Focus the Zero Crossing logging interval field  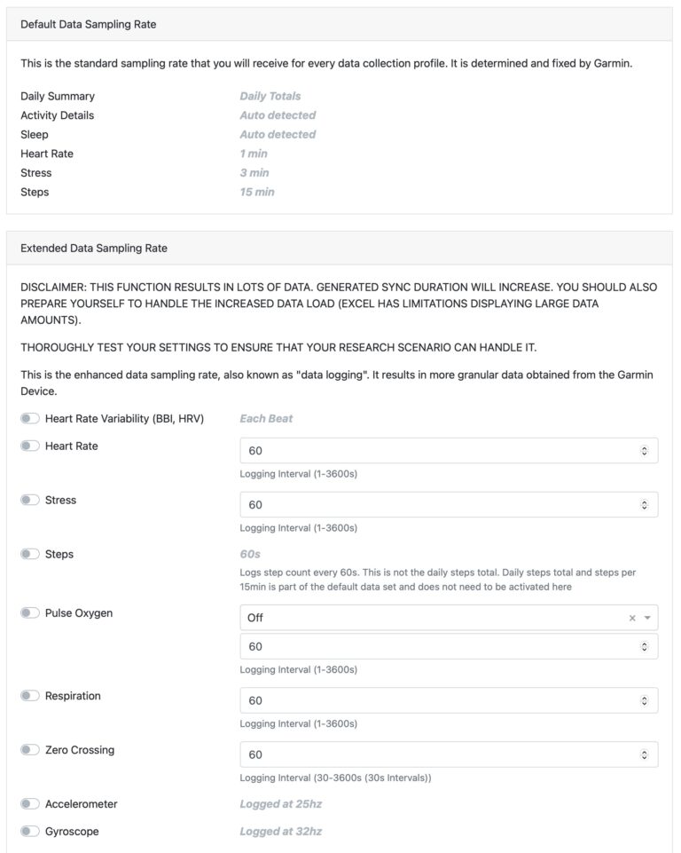(x=449, y=754)
